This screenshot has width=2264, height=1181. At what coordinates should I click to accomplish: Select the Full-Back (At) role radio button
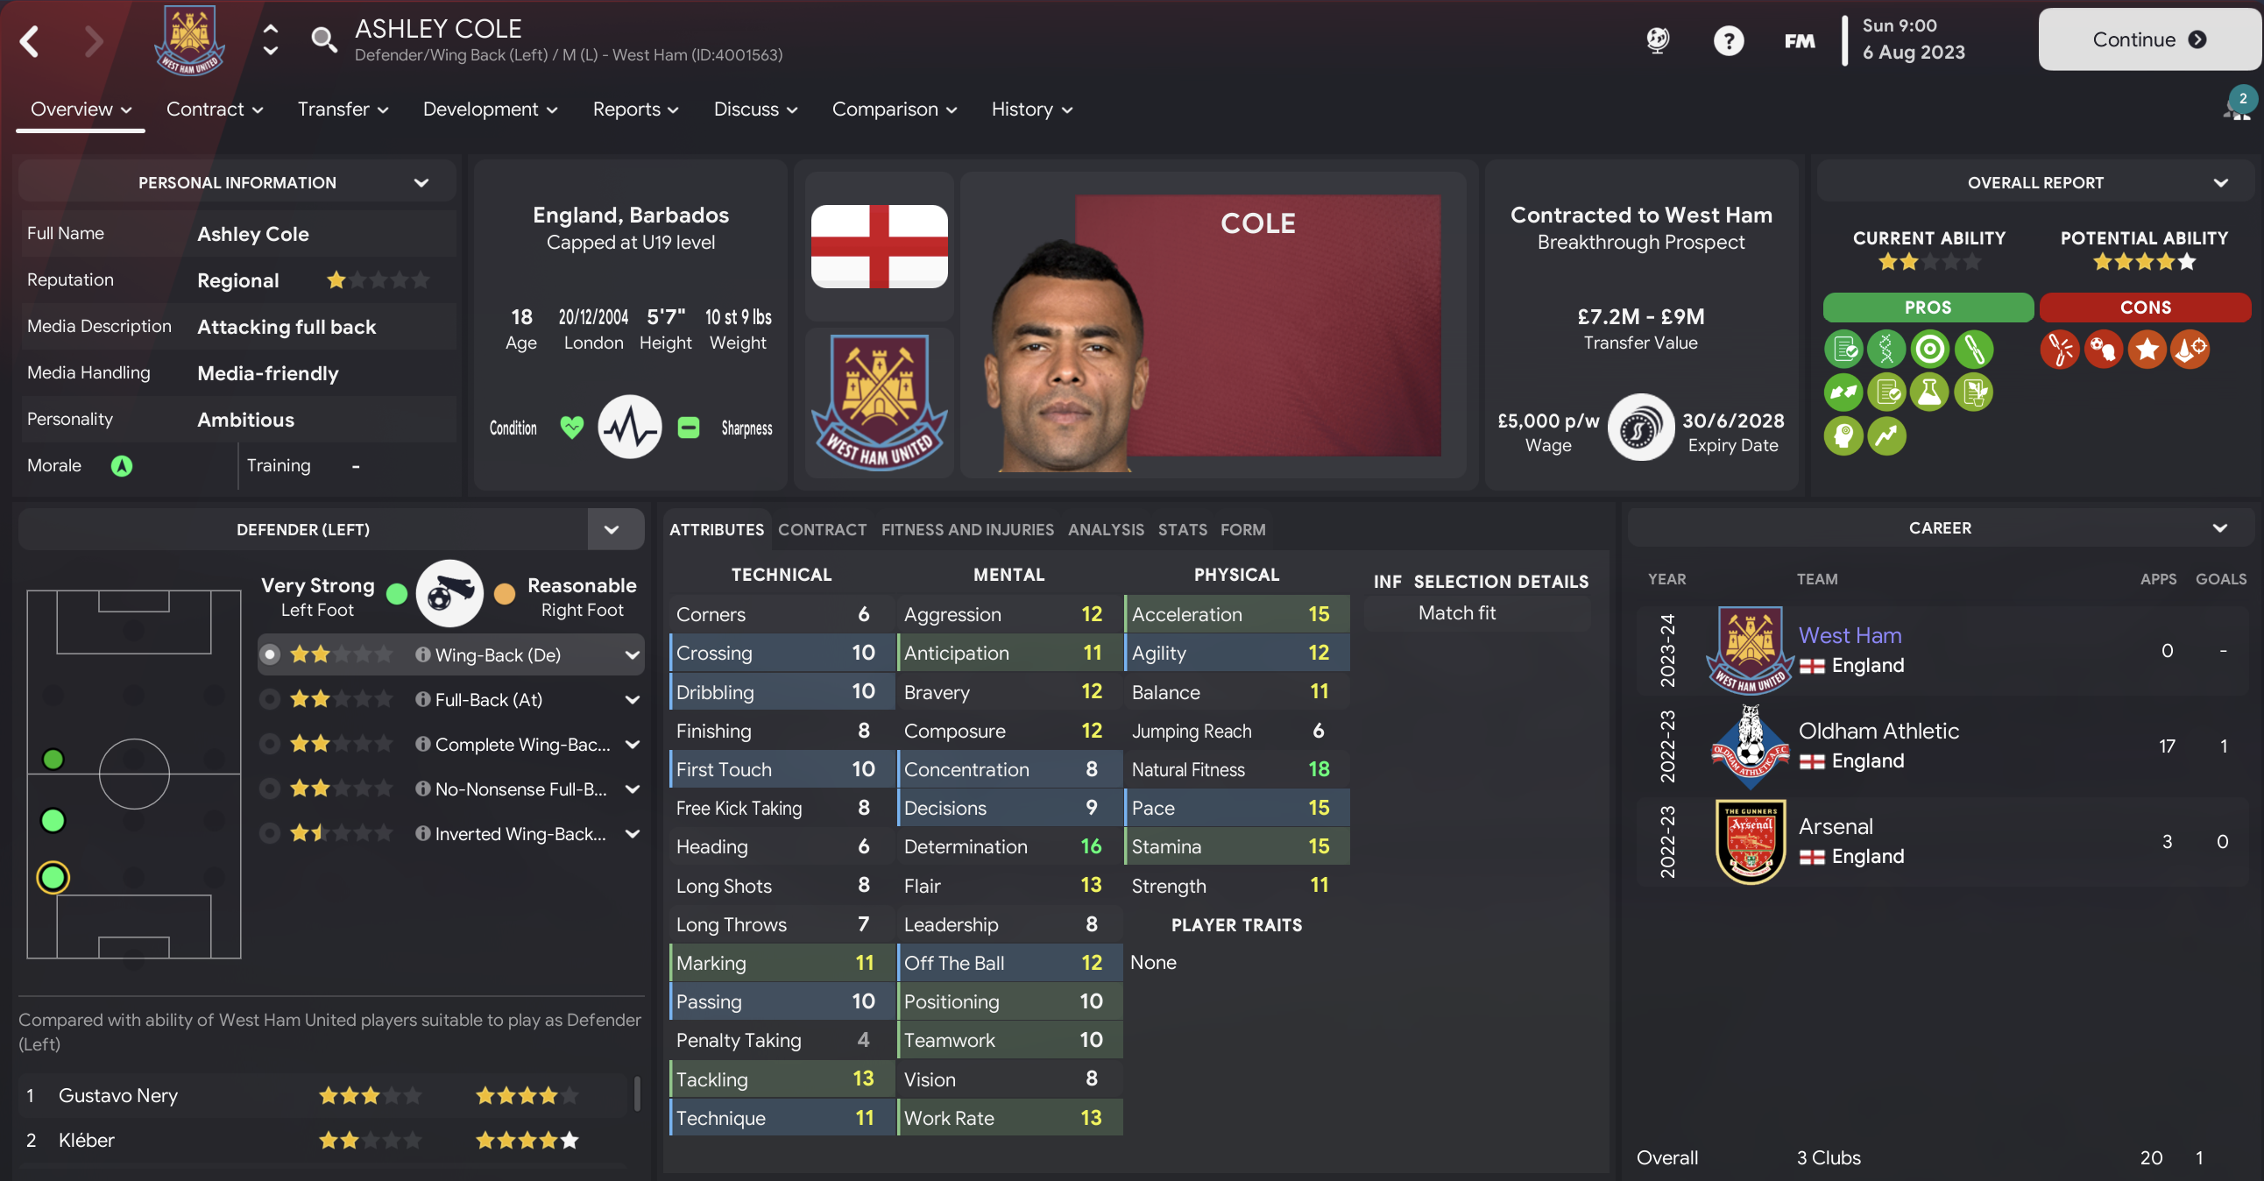point(271,699)
